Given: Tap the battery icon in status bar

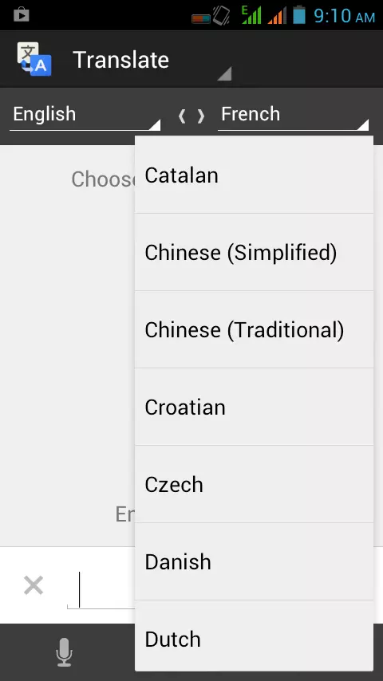Looking at the screenshot, I should (x=299, y=15).
